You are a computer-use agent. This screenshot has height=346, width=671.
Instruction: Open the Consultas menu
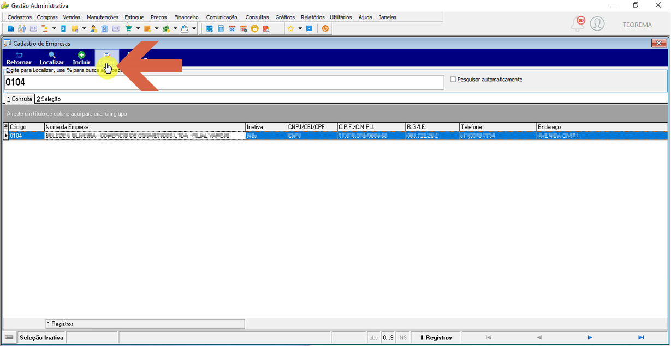(x=257, y=17)
